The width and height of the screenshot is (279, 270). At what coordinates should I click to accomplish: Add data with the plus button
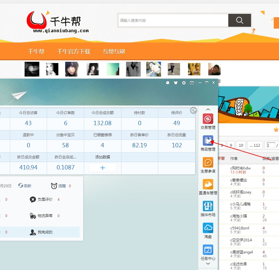103,168
